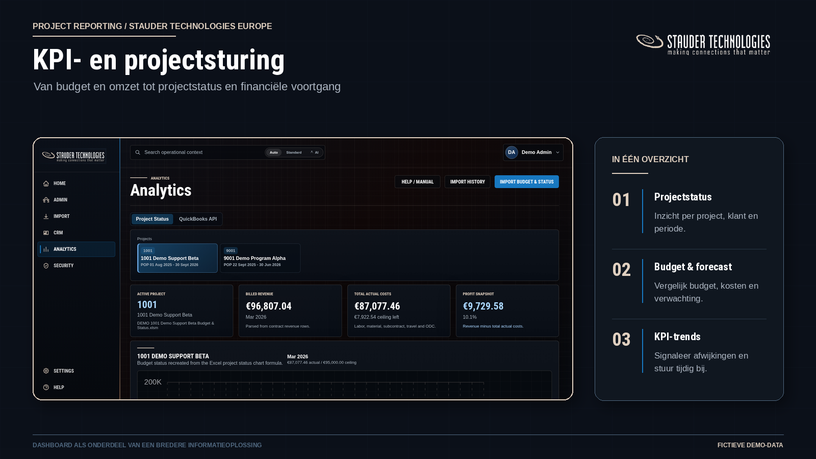The height and width of the screenshot is (459, 816).
Task: Click the Analytics bar-chart icon
Action: tap(46, 249)
